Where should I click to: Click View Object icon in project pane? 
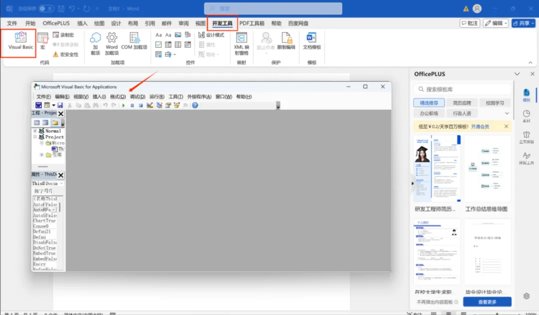[x=45, y=122]
